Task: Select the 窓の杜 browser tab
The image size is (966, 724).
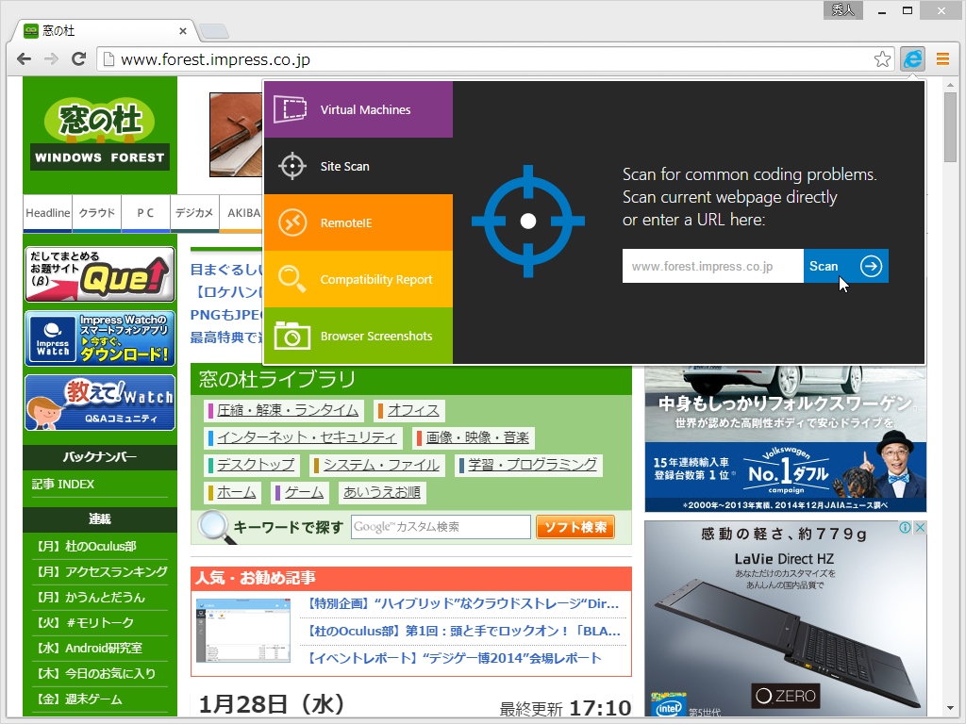Action: click(x=94, y=30)
